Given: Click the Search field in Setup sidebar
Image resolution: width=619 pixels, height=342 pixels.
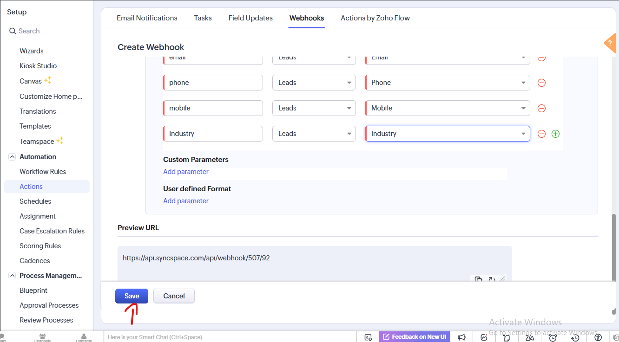Looking at the screenshot, I should coord(46,31).
